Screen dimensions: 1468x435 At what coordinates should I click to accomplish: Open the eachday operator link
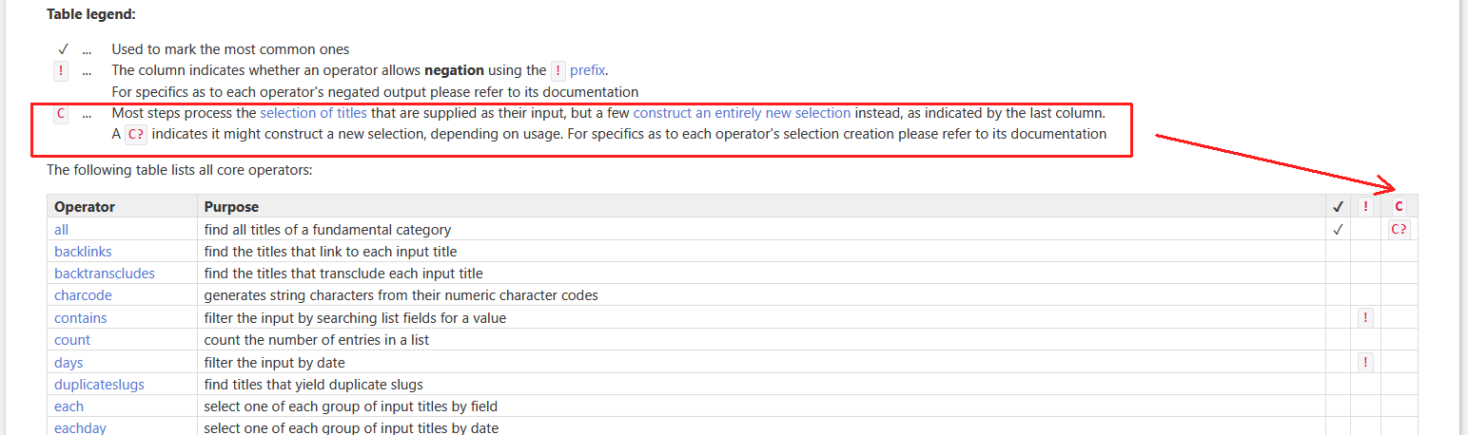[80, 428]
